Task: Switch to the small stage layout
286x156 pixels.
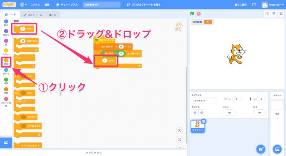Action: (267, 14)
